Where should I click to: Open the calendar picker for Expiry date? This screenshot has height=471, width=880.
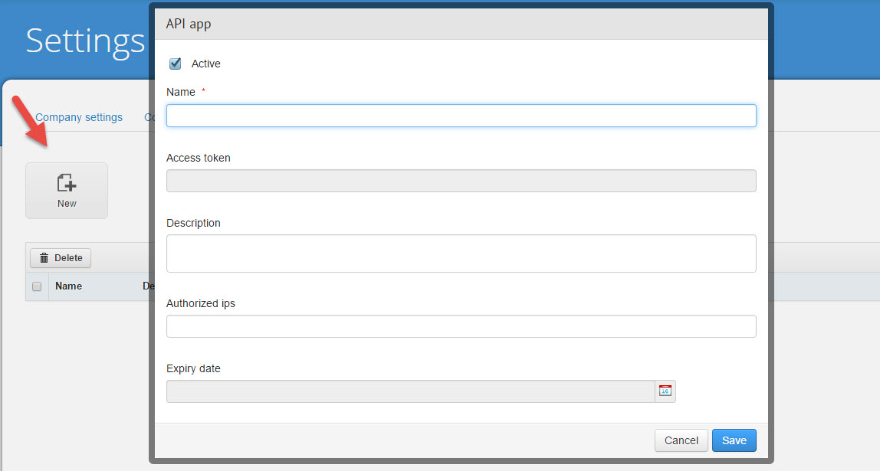coord(665,391)
